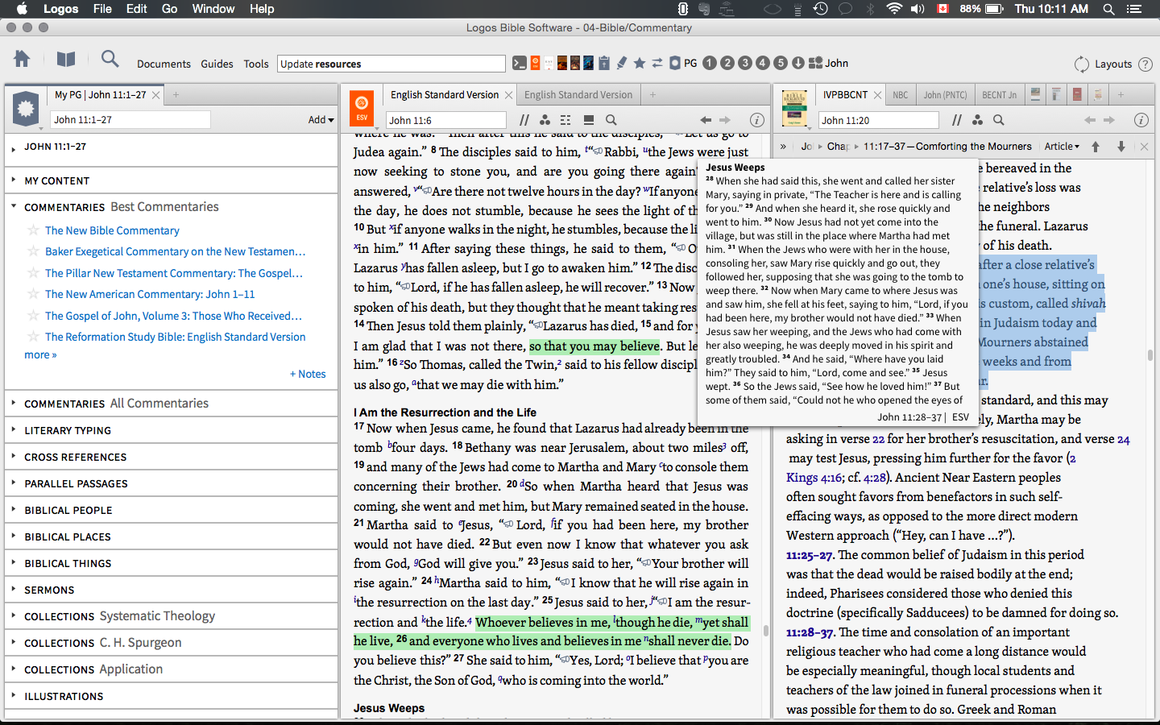Open the Documents menu
Viewport: 1160px width, 725px height.
[164, 64]
